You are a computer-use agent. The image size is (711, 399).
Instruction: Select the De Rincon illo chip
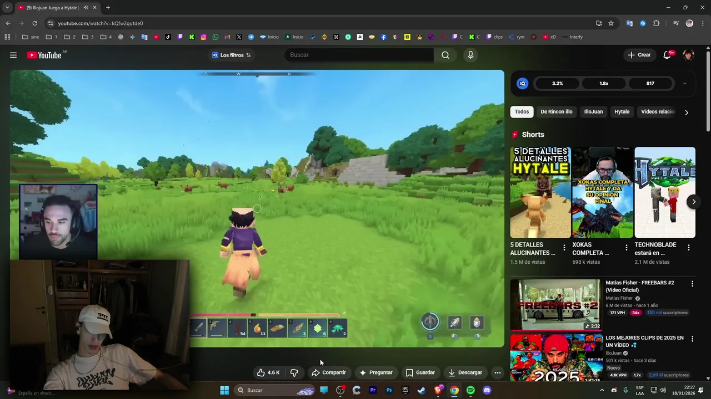(x=556, y=112)
